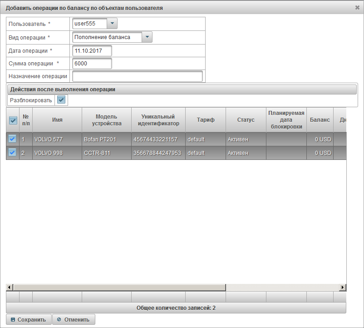
Task: Click the horizontal scrollbar right arrow
Action: 343,288
